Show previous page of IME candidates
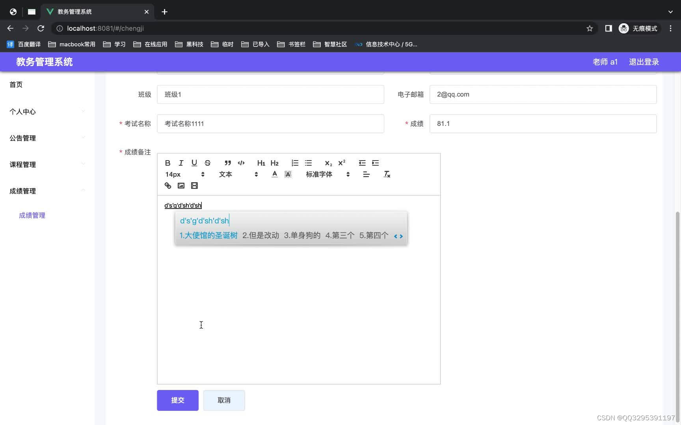Viewport: 681px width, 425px height. point(396,236)
